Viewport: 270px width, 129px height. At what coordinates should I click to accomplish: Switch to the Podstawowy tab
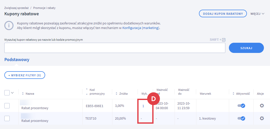17,60
